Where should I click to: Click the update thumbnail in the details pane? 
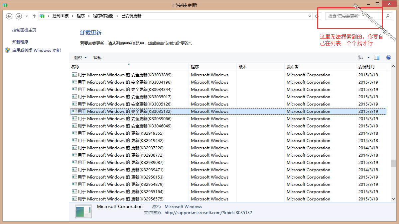[x=83, y=212]
